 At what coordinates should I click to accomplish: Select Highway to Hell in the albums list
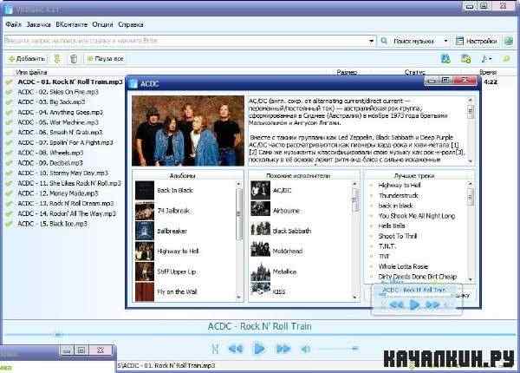(178, 252)
